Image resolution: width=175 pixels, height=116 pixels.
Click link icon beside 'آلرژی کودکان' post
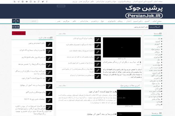pyautogui.click(x=98, y=40)
